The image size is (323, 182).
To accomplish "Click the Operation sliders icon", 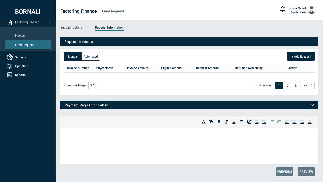I will point(10,66).
